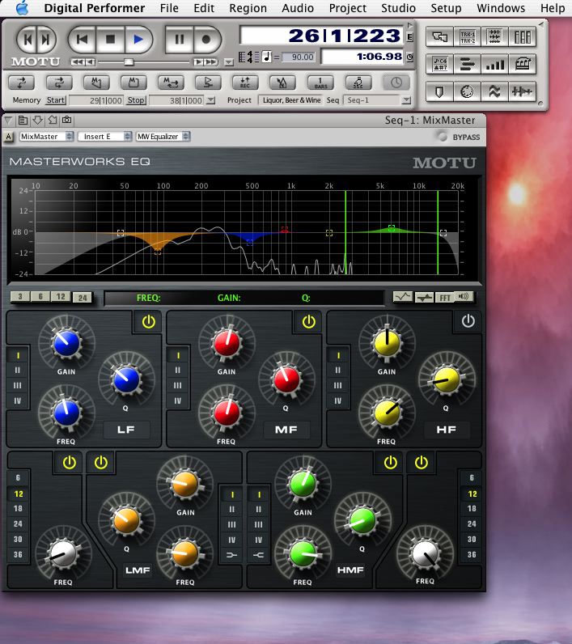Image resolution: width=572 pixels, height=644 pixels.
Task: Select 24 dB slope for high-cut filter
Action: (472, 524)
